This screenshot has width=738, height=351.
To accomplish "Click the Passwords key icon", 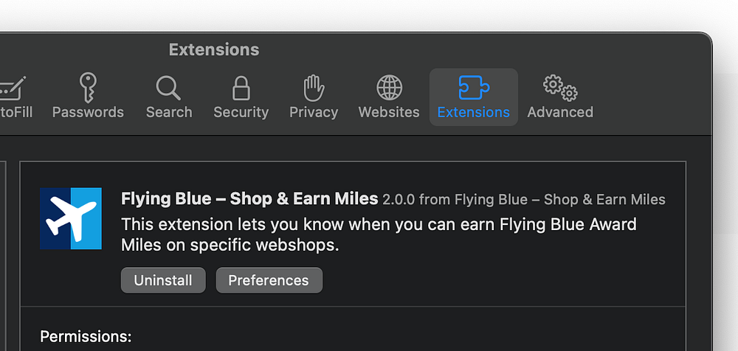I will click(88, 87).
